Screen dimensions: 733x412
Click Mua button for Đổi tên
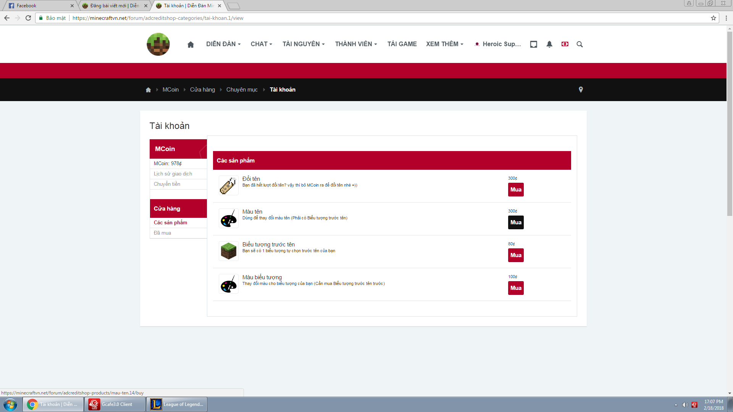[x=516, y=190]
